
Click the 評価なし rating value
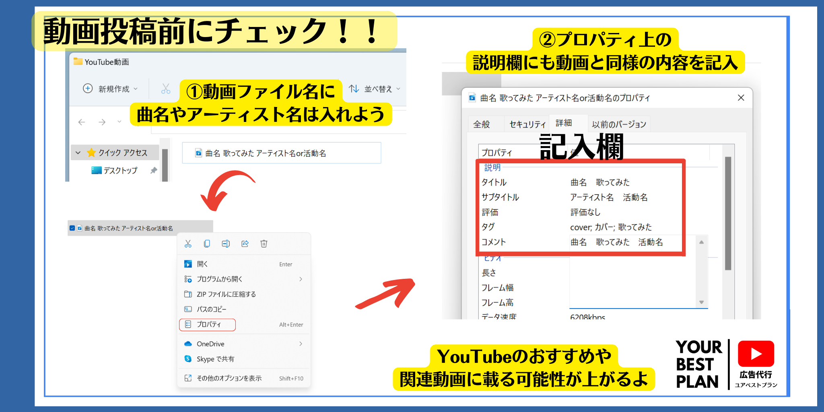tap(585, 212)
